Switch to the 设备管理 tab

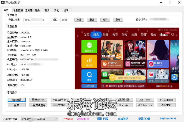click(x=18, y=10)
